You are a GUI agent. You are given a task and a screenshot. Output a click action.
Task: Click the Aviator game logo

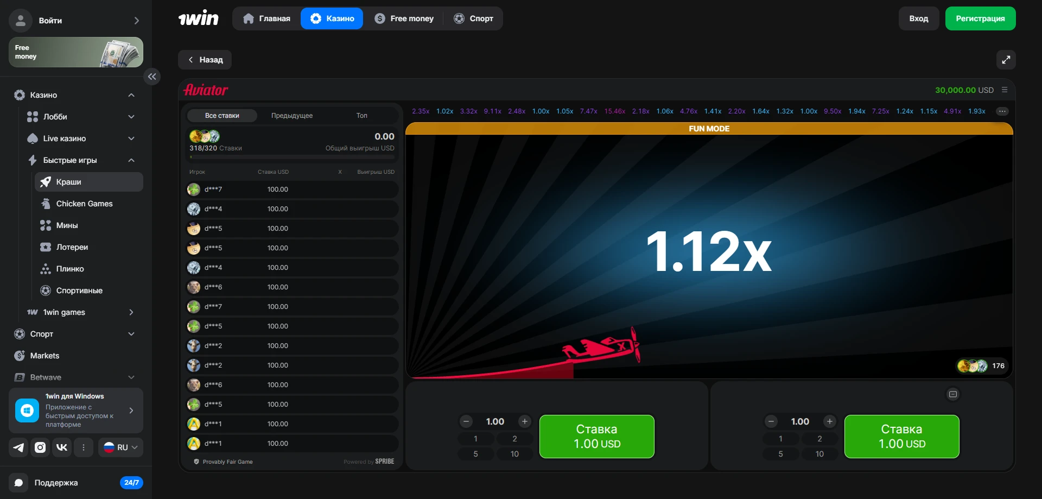206,90
